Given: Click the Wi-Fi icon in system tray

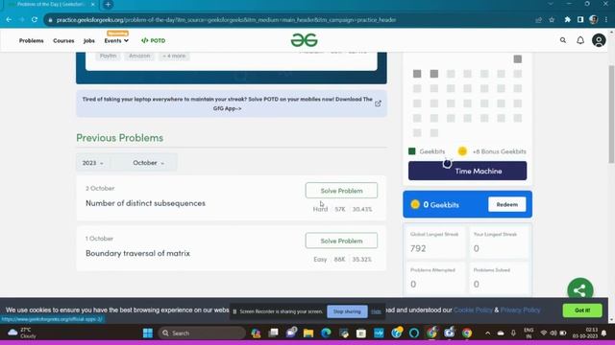Looking at the screenshot, I should 543,333.
